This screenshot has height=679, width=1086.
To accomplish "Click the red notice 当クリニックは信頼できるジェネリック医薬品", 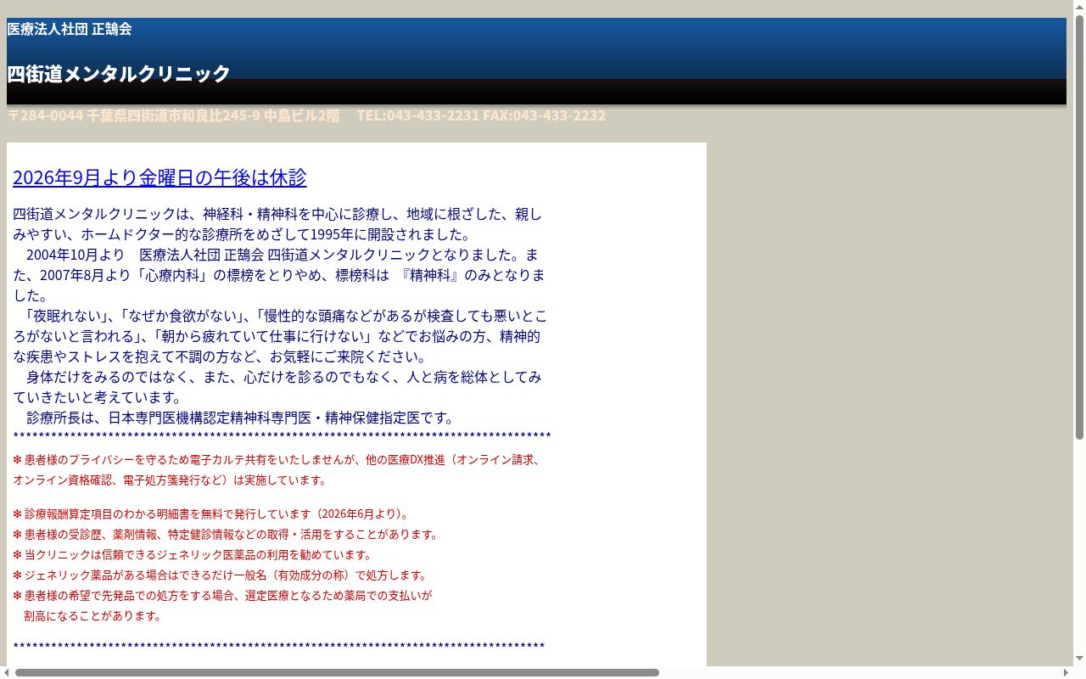I will point(193,555).
